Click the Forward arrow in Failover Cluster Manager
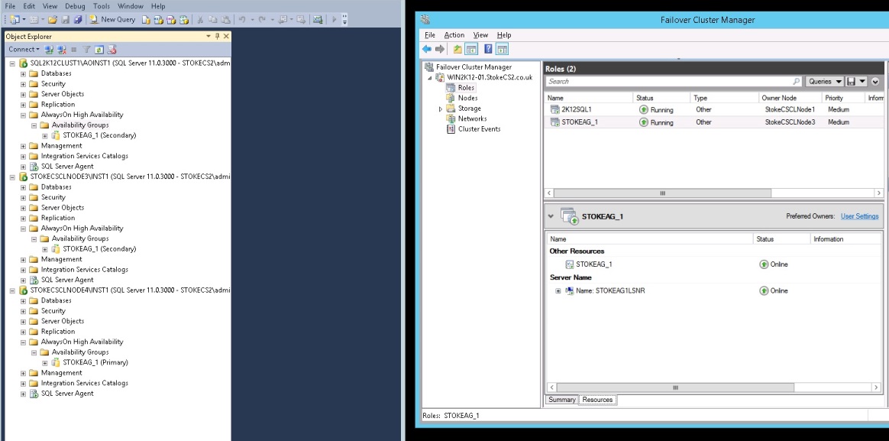This screenshot has height=441, width=889. (x=439, y=49)
